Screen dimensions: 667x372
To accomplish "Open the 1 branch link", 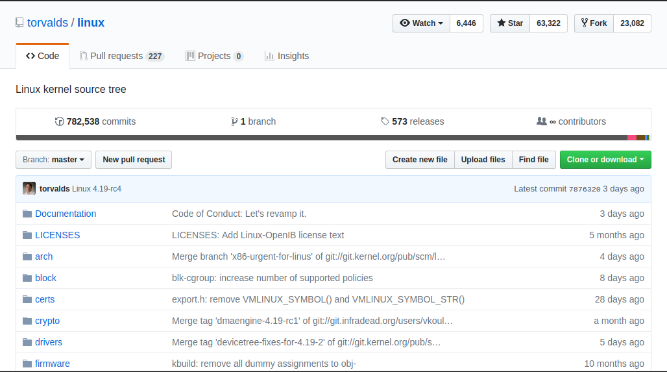I will (x=254, y=122).
